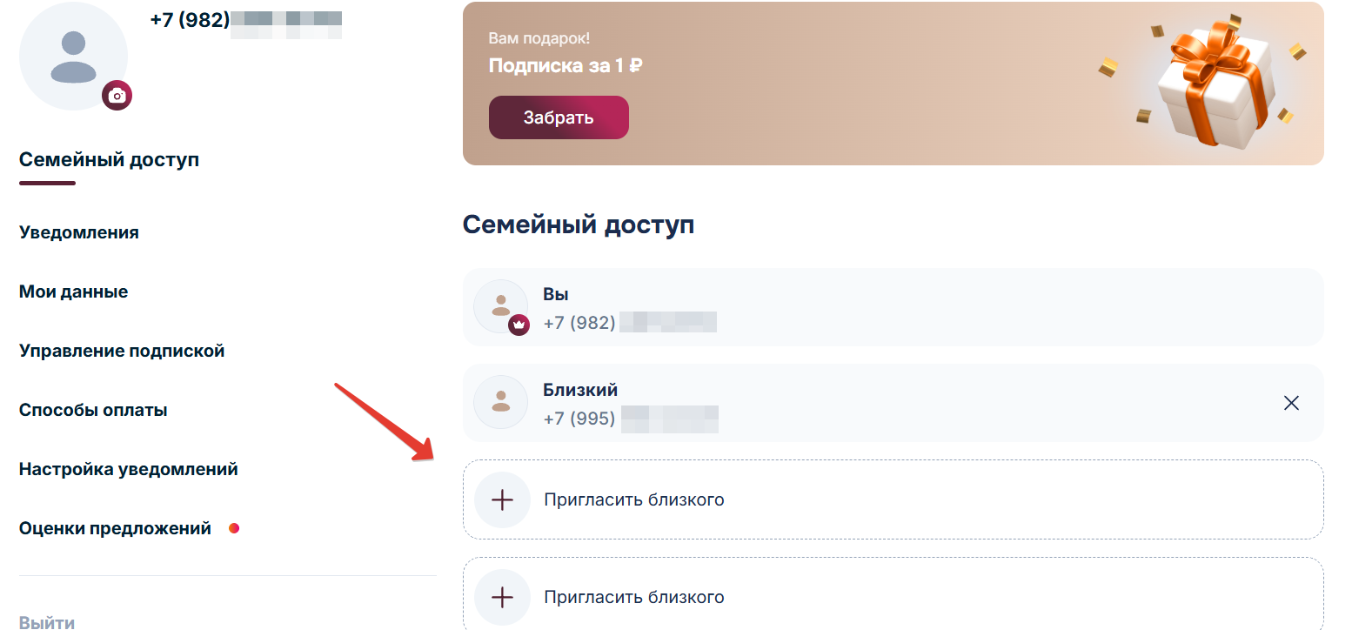1352x630 pixels.
Task: Click the camera icon on the profile avatar
Action: point(118,96)
